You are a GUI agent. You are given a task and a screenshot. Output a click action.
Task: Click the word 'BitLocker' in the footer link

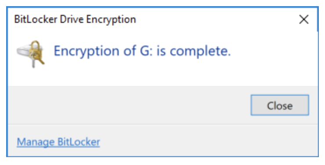[x=79, y=142]
